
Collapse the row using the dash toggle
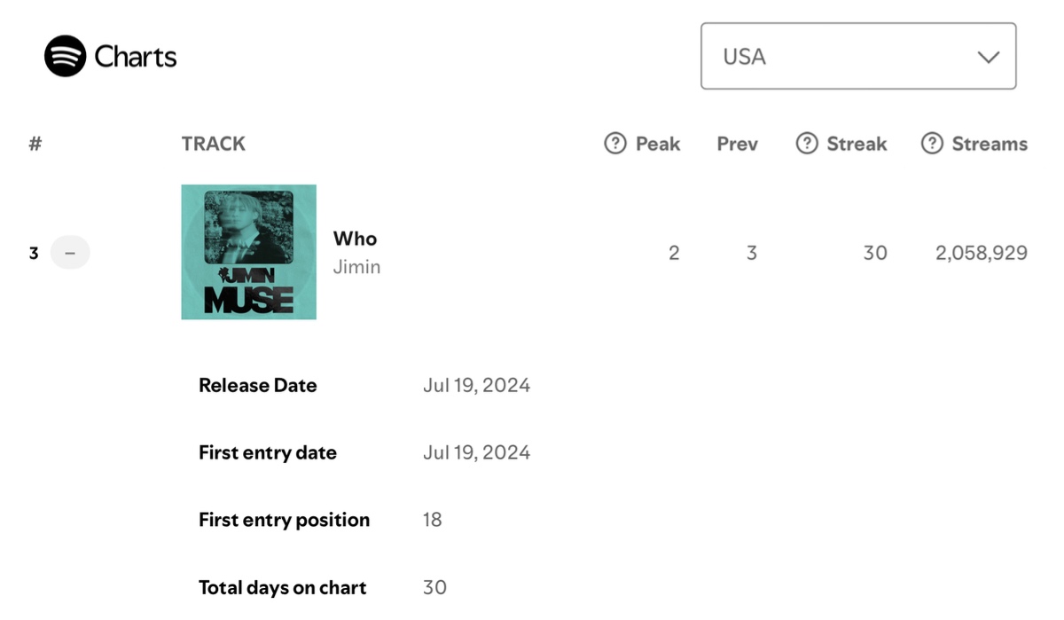[70, 253]
